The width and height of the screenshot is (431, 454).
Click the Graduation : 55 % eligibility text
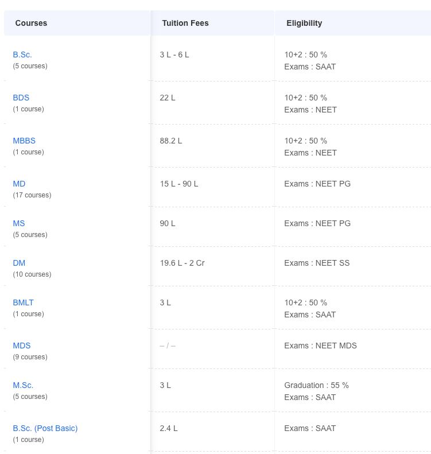point(316,385)
